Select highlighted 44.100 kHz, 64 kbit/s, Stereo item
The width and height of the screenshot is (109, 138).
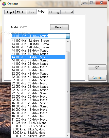click(x=38, y=57)
